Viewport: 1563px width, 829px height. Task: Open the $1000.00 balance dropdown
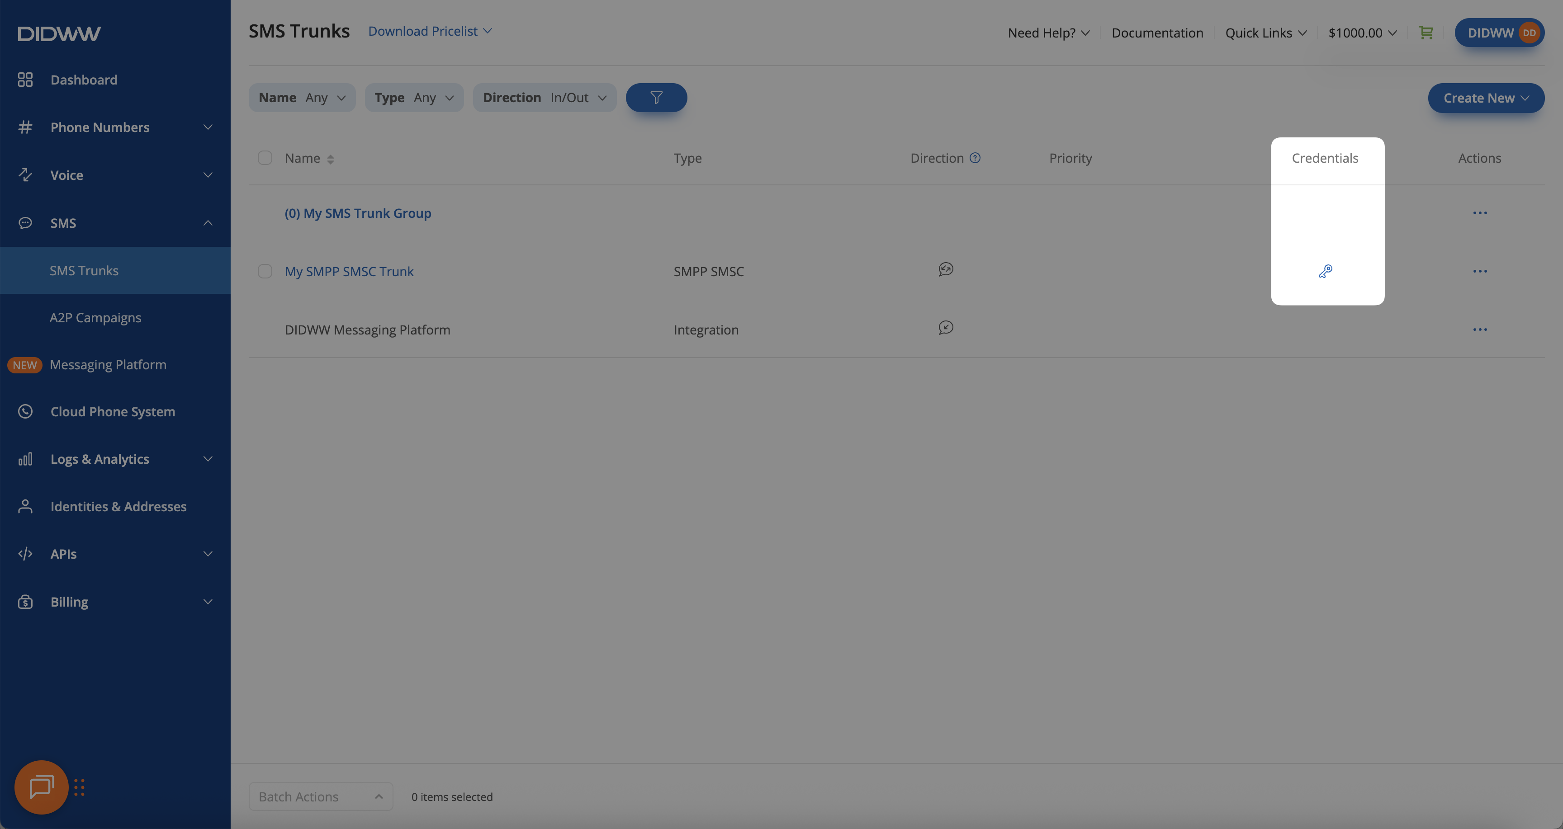click(x=1362, y=33)
